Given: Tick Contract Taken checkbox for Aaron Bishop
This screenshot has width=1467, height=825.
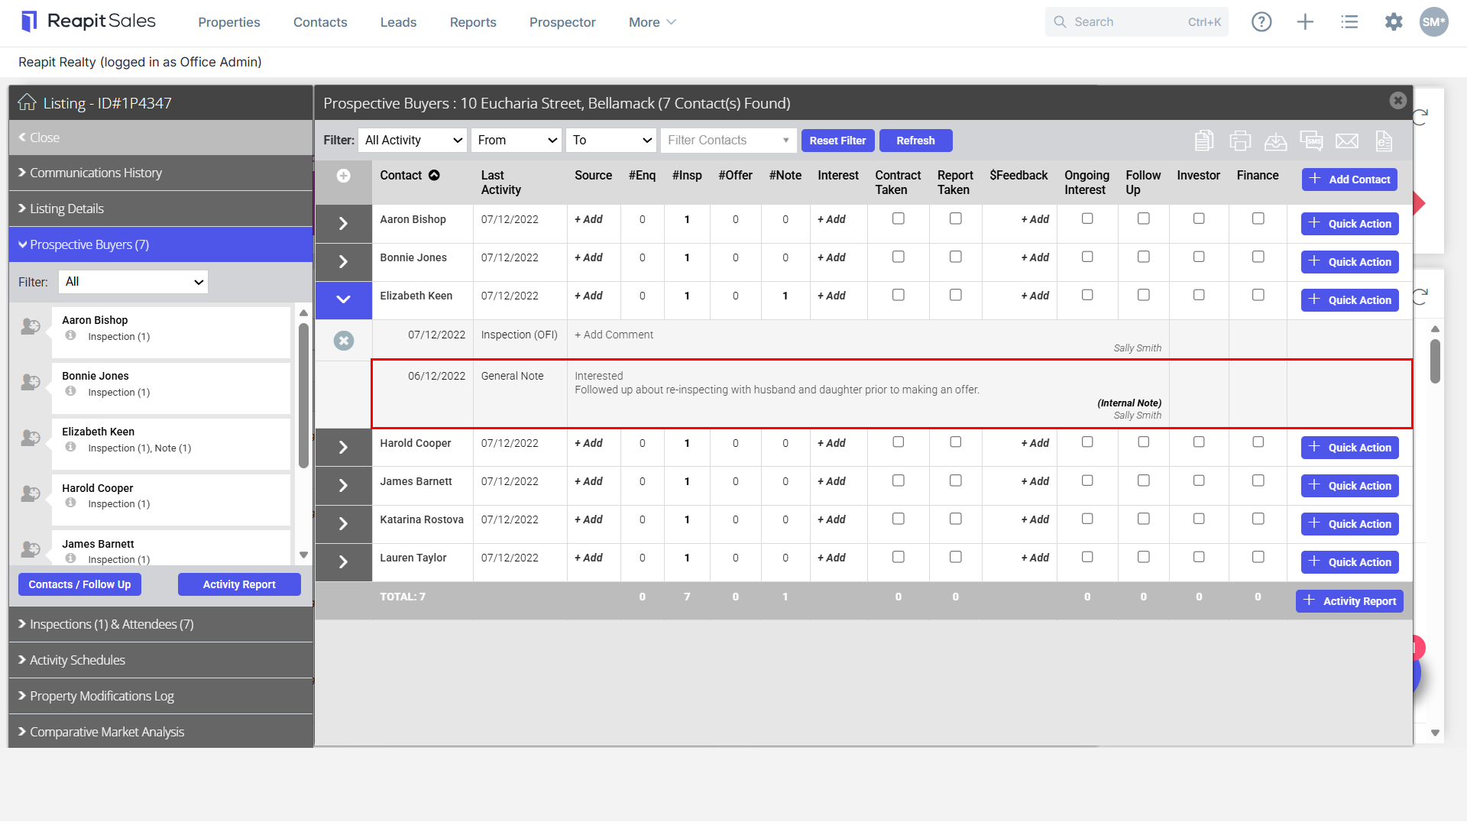Looking at the screenshot, I should click(899, 218).
